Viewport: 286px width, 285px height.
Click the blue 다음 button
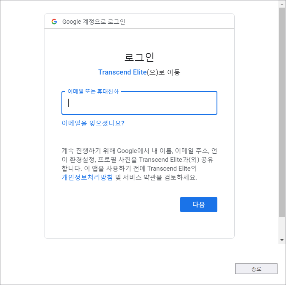199,205
